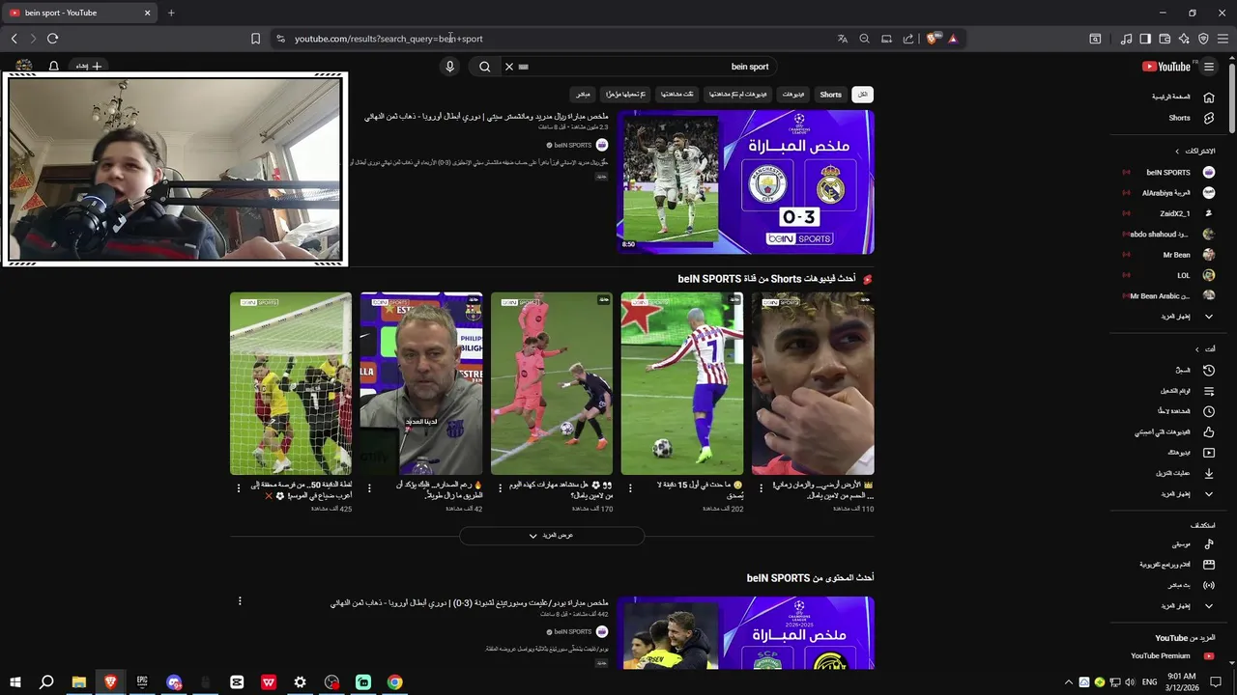Screen dimensions: 1237x695
Task: Select the Live (مباشر) filter chip
Action: 583,94
